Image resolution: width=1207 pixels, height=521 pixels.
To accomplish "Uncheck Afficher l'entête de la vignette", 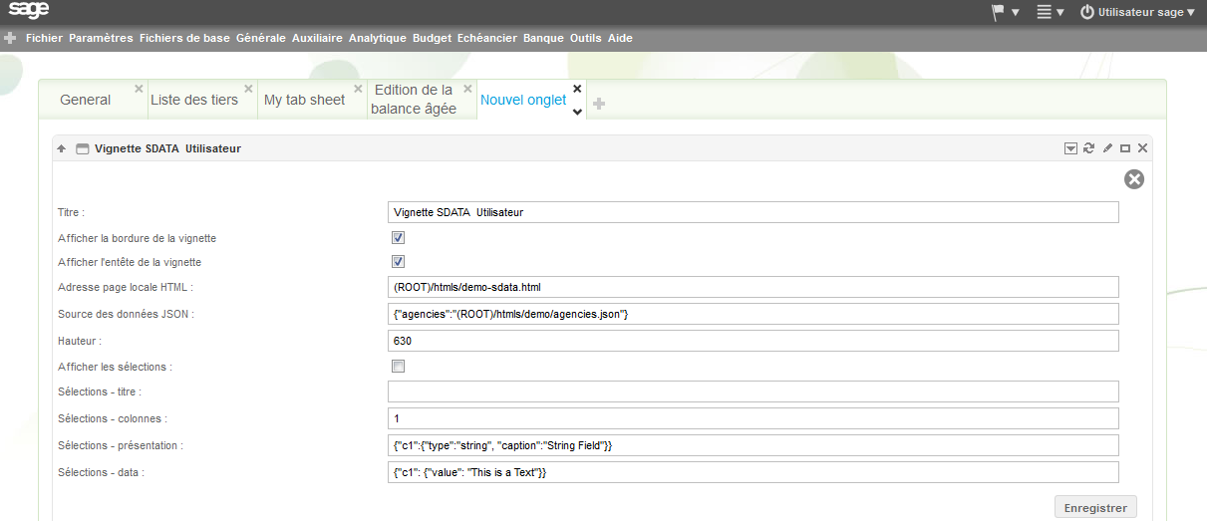I will 398,262.
